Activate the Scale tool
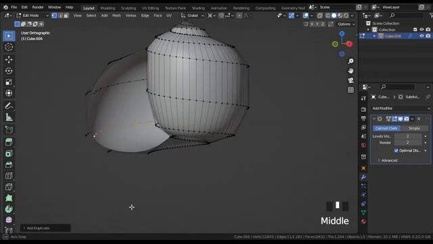 coord(9,82)
